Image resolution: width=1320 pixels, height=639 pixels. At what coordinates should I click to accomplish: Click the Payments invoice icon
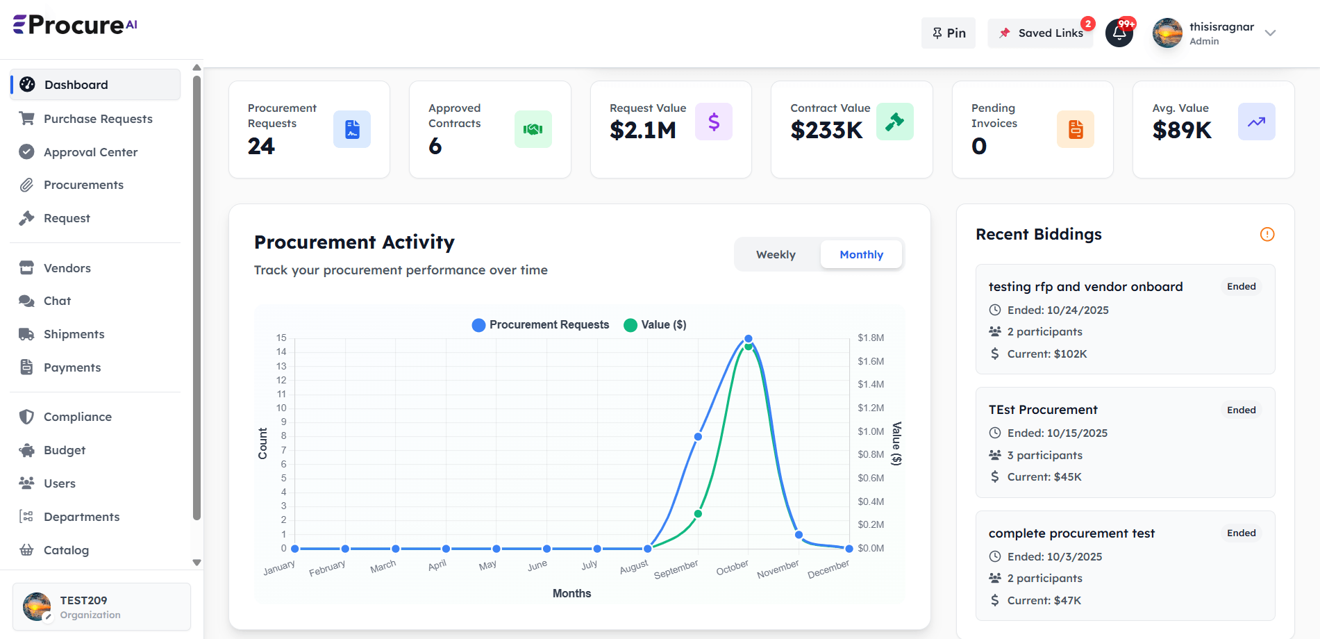click(x=26, y=367)
